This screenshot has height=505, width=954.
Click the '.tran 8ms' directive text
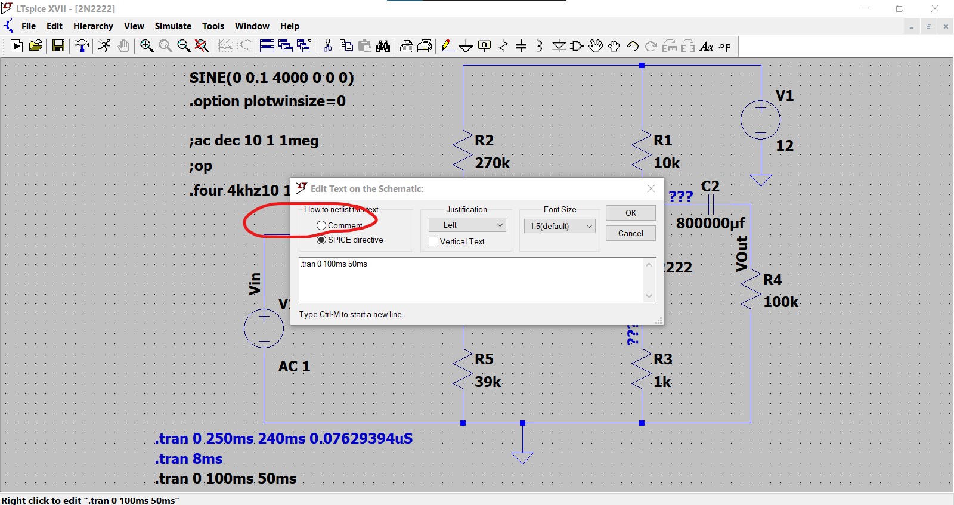point(189,458)
